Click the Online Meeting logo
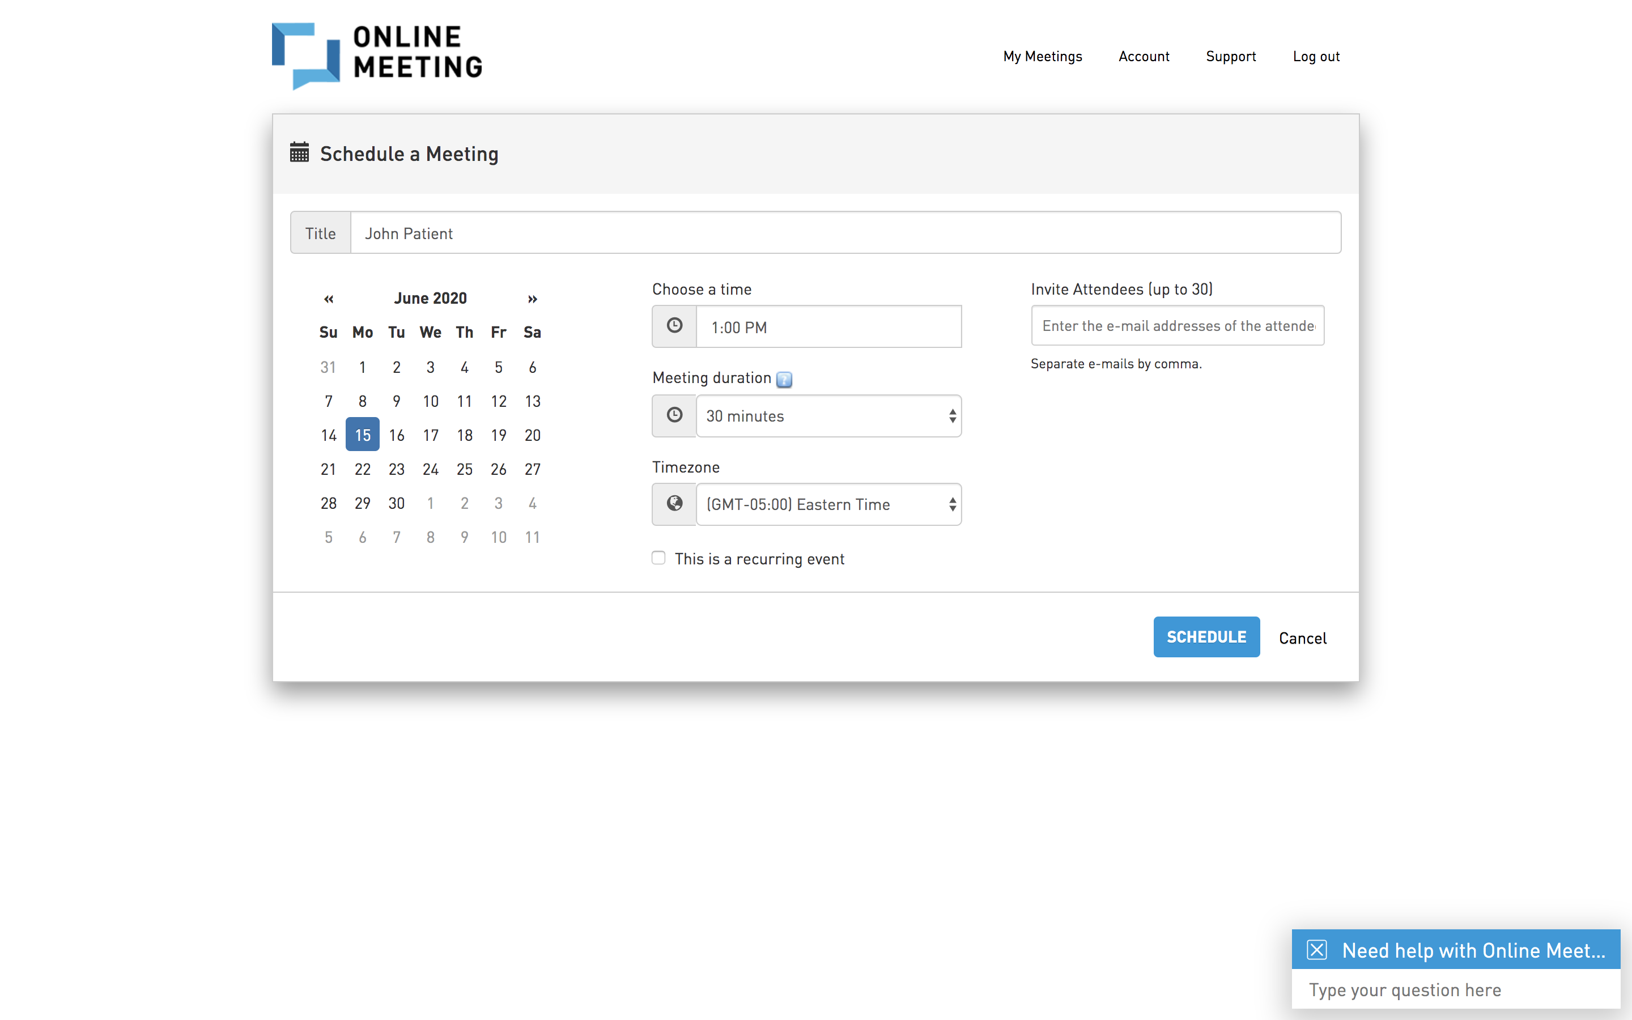 [376, 56]
